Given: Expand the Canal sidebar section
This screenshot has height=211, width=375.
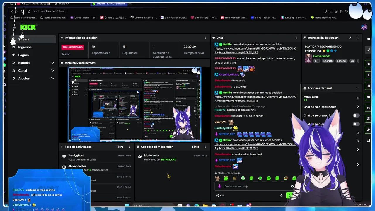Looking at the screenshot, I should [x=53, y=71].
